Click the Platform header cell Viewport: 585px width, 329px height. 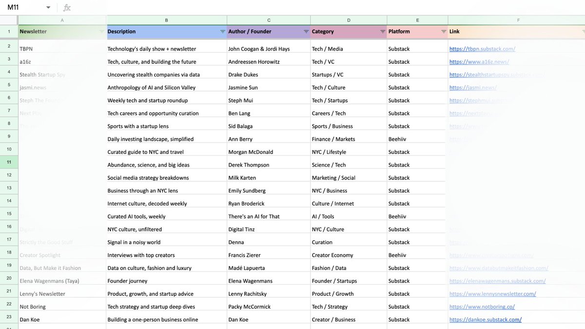click(417, 32)
